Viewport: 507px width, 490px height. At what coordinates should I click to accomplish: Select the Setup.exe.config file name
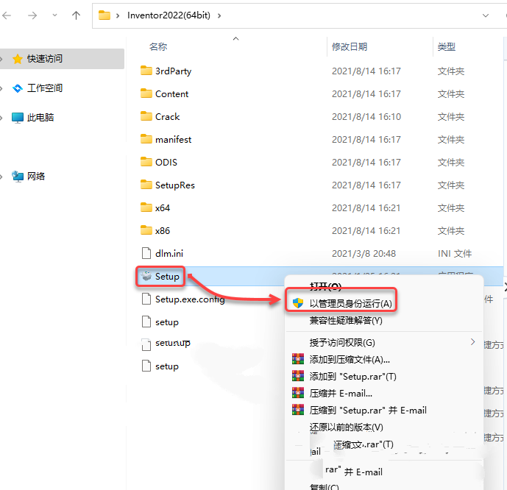190,299
